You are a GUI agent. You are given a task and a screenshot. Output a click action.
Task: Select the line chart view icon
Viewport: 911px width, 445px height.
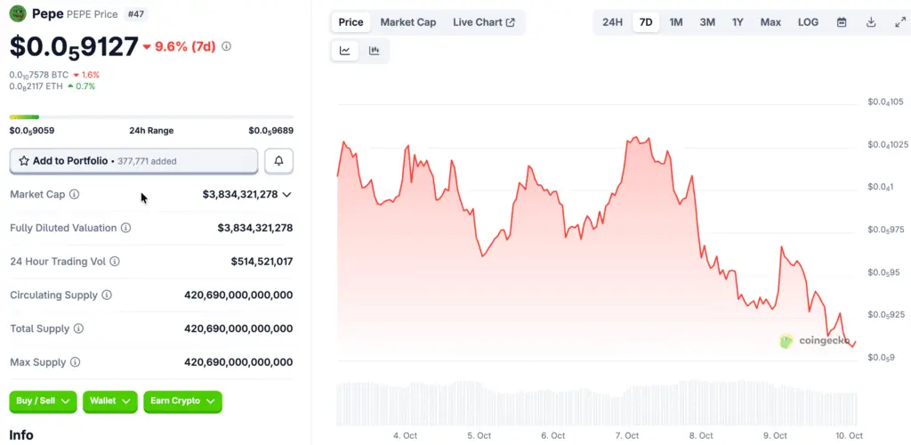[344, 51]
